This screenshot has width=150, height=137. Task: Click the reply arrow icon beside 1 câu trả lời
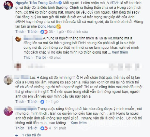(x=16, y=135)
